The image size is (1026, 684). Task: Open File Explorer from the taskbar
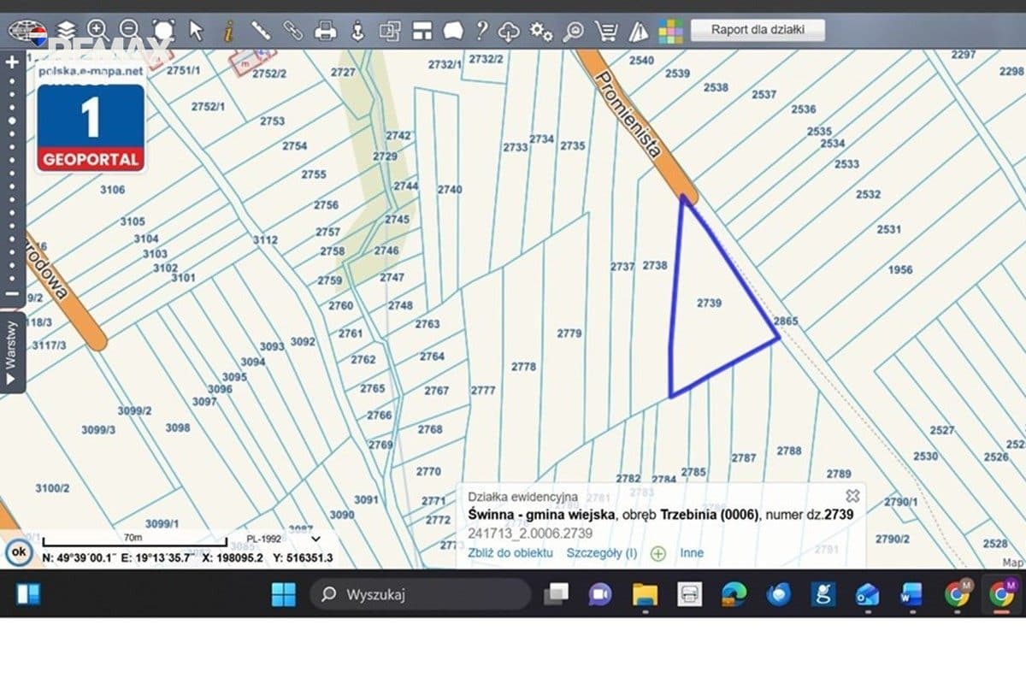pyautogui.click(x=646, y=594)
